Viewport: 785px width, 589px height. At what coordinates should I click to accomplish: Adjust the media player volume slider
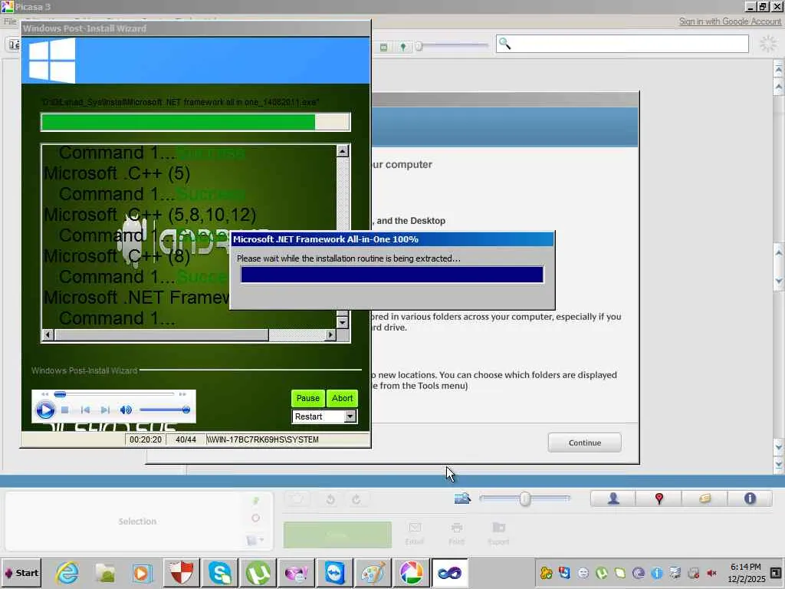click(x=165, y=410)
